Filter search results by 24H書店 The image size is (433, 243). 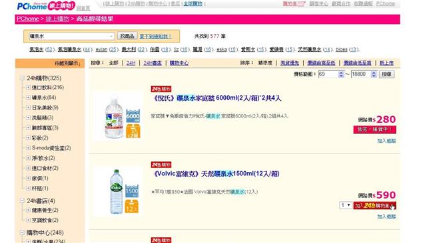[x=153, y=63]
